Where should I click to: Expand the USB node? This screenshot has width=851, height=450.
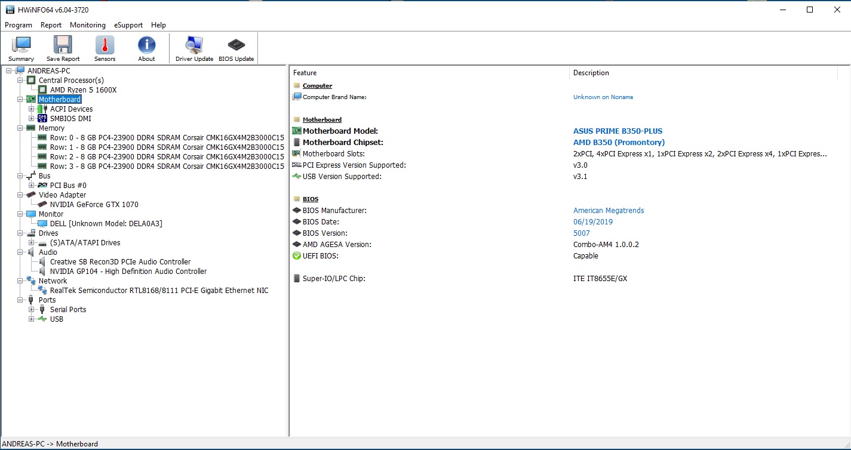(32, 319)
